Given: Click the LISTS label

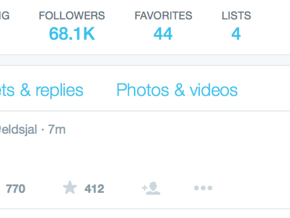Looking at the screenshot, I should tap(236, 16).
